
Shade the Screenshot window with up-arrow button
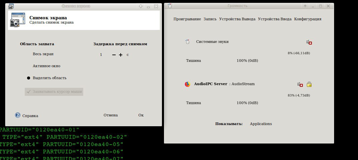(141, 6)
